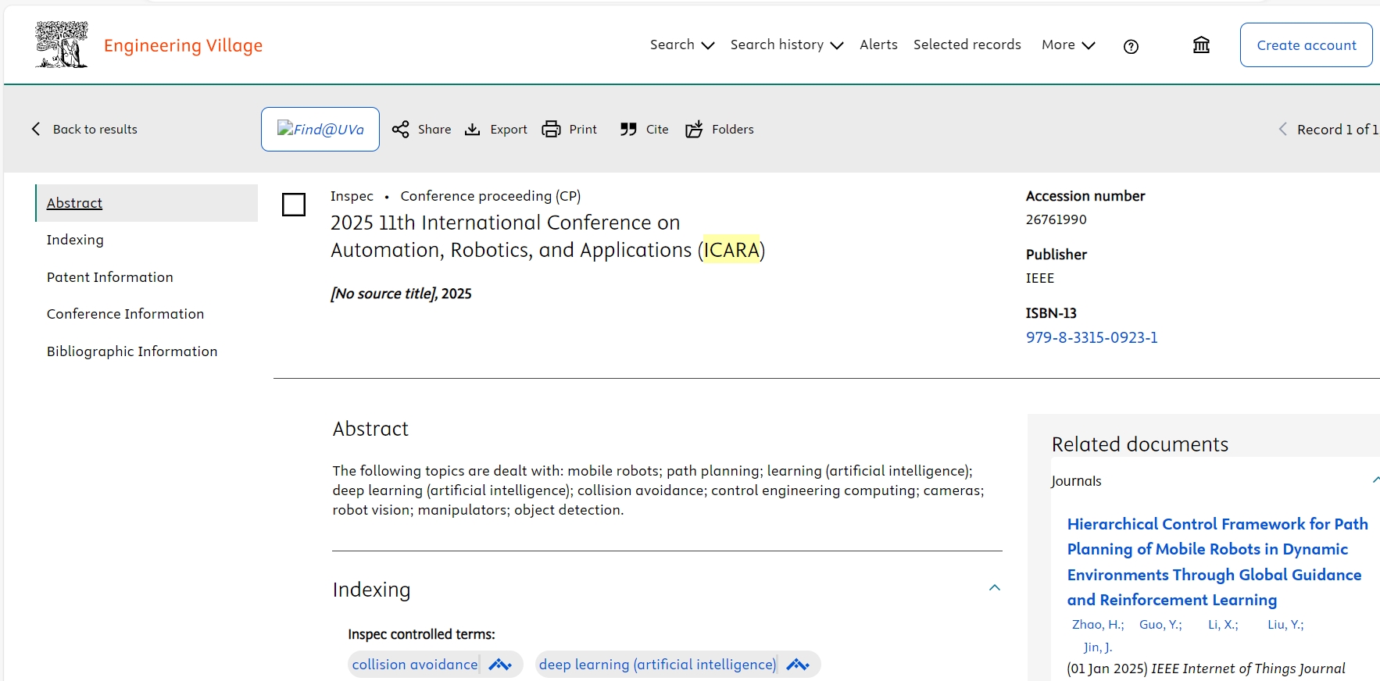Click the Find@UVa button

(320, 129)
